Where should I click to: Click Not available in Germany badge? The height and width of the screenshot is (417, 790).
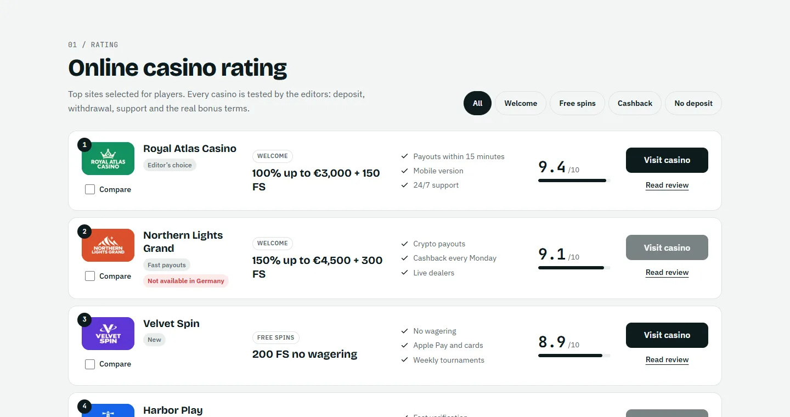pyautogui.click(x=186, y=281)
